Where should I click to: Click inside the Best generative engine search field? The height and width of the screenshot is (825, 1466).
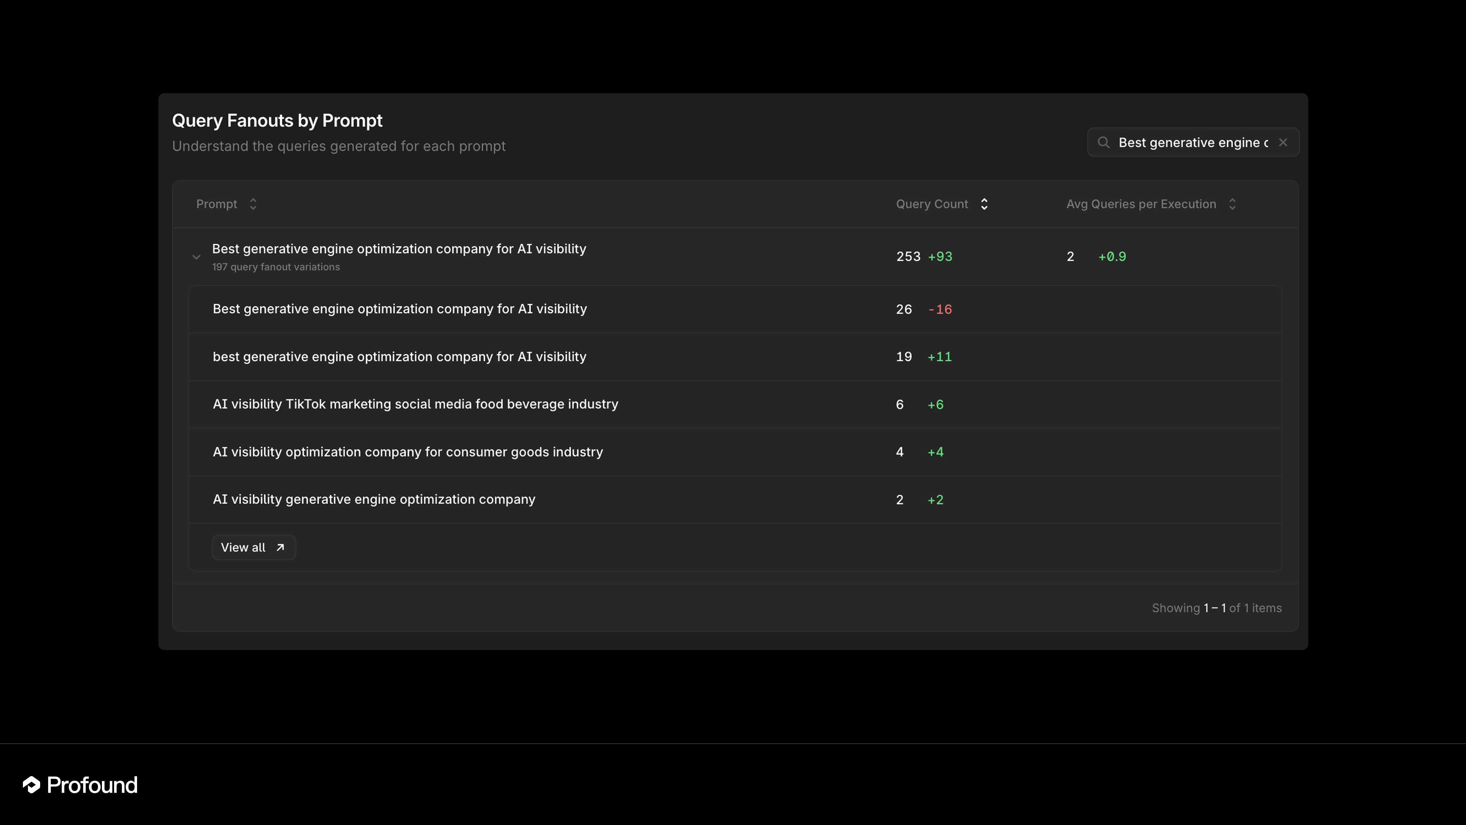coord(1193,142)
